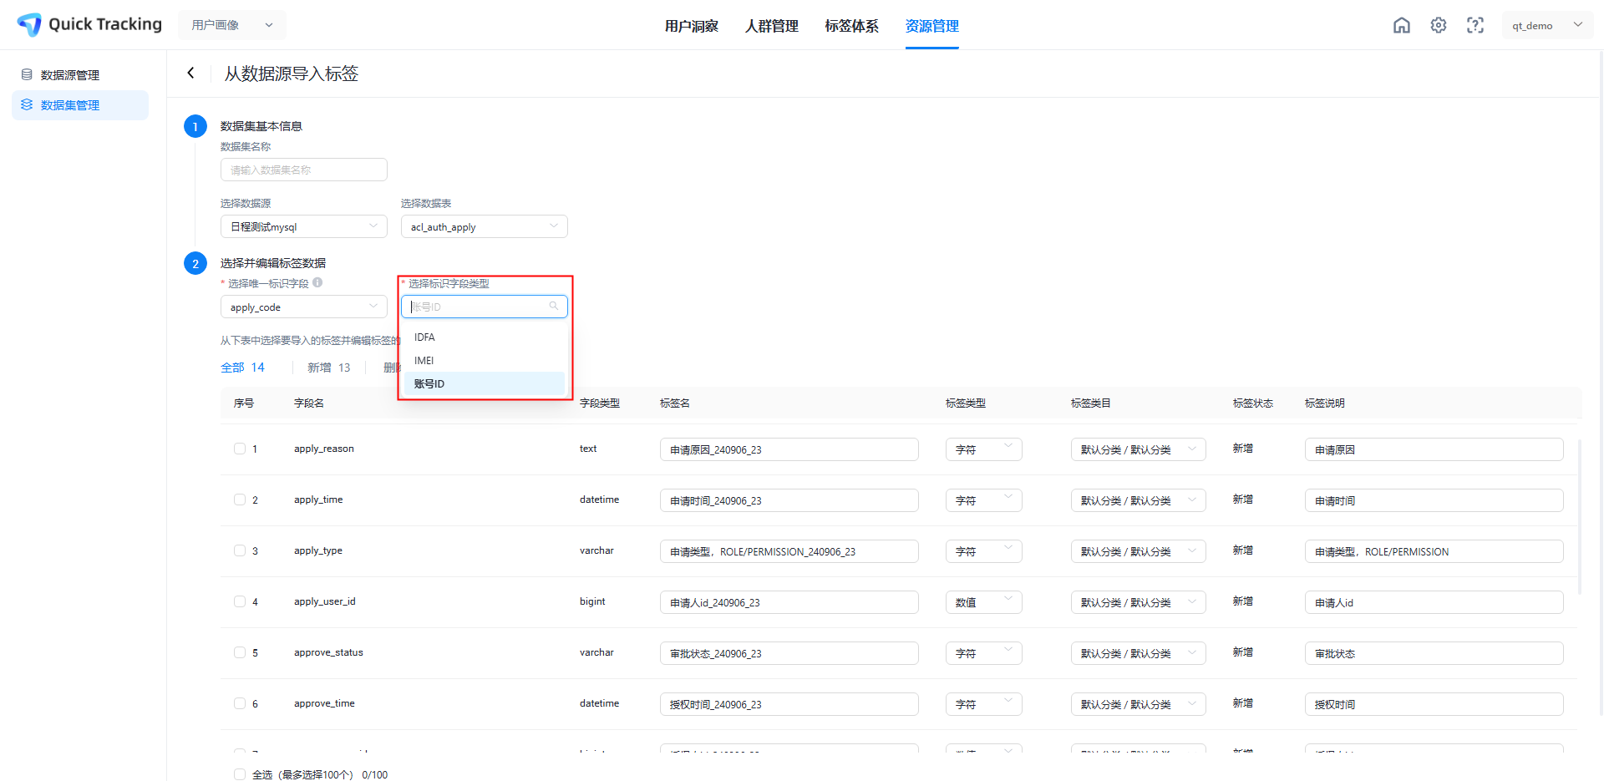This screenshot has height=781, width=1604.
Task: Tick the checkbox for row apply_reason
Action: (240, 449)
